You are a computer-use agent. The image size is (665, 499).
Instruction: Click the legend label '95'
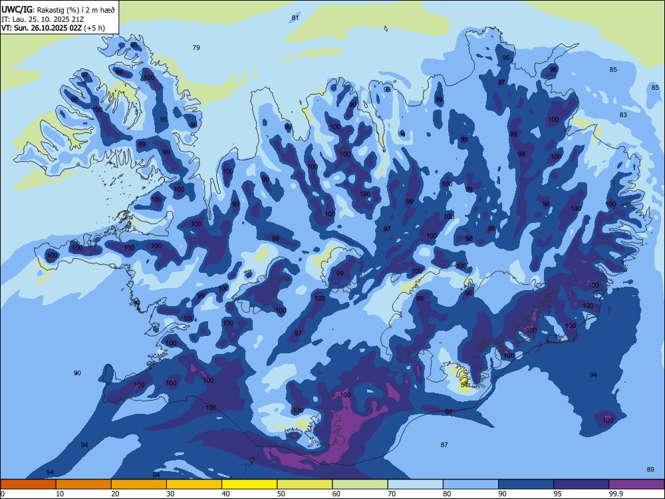(x=557, y=494)
